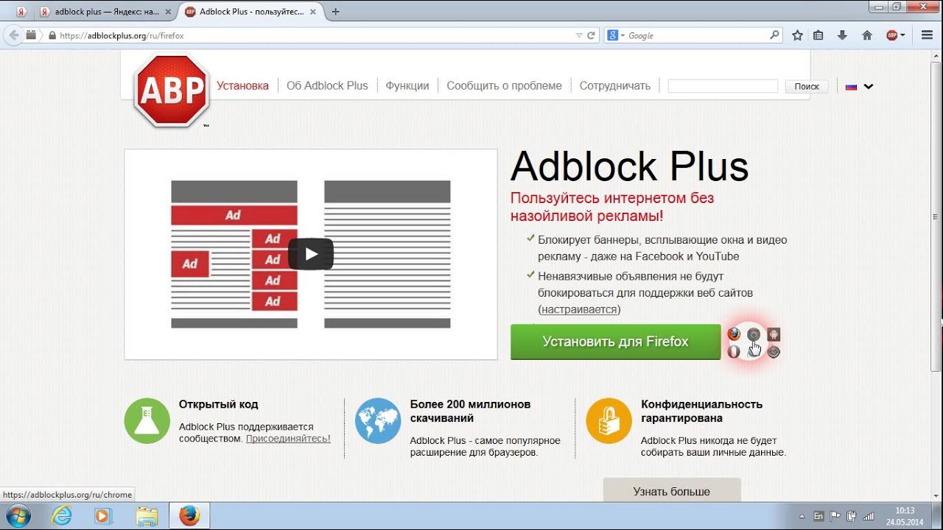Show hidden tray icons with the up arrow

point(802,517)
